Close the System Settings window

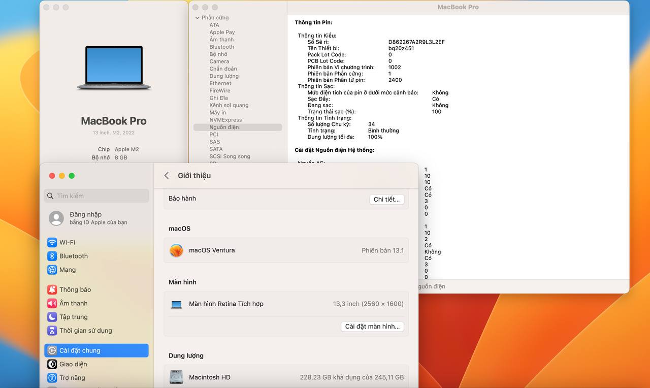[x=52, y=176]
